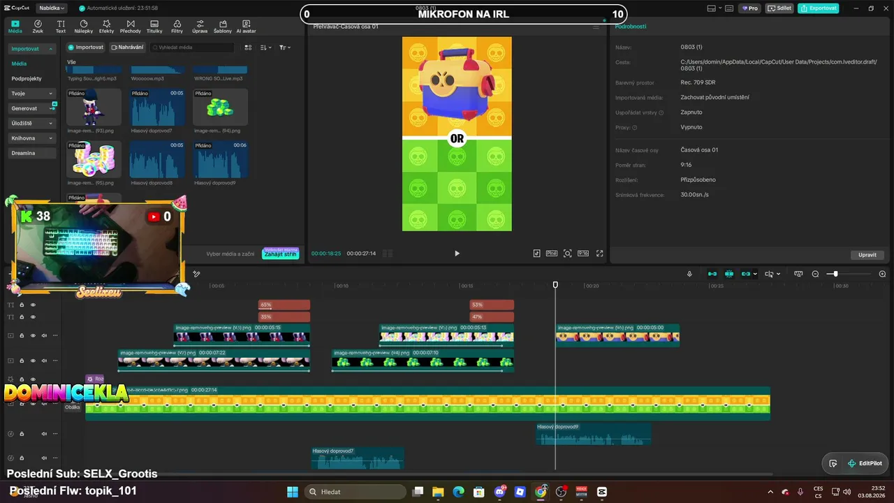The width and height of the screenshot is (894, 503).
Task: Expand the Knihovna section
Action: point(32,138)
